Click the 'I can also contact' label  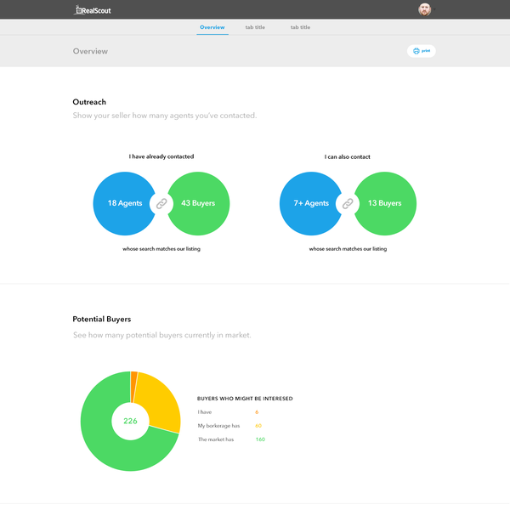click(x=347, y=156)
